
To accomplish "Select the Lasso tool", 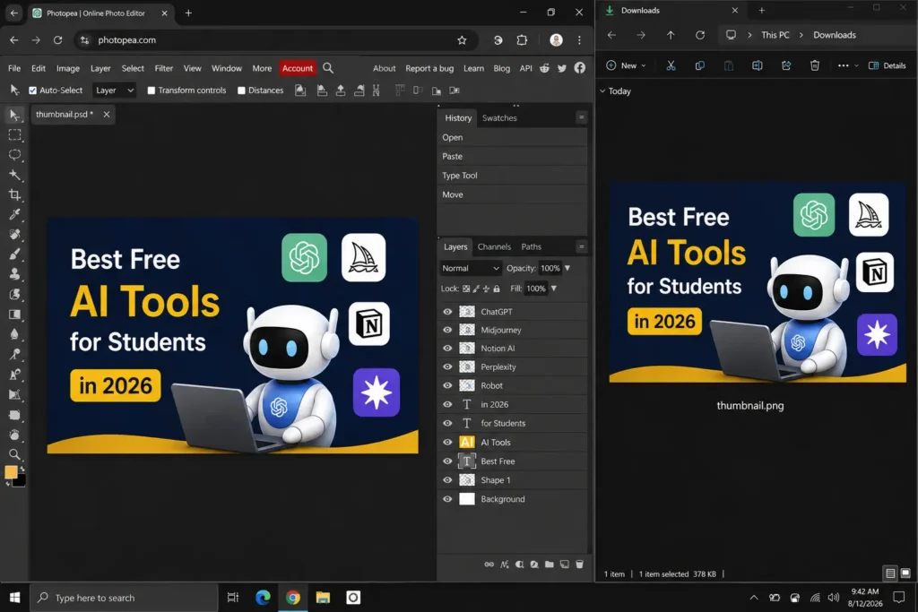I will click(x=14, y=154).
